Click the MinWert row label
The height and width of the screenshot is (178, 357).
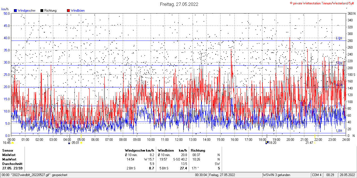click(x=9, y=155)
